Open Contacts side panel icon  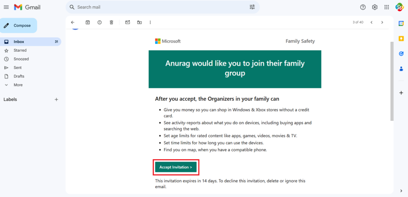tap(401, 69)
